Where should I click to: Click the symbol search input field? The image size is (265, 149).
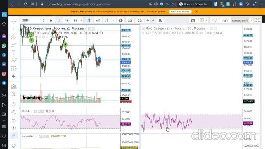(x=30, y=20)
